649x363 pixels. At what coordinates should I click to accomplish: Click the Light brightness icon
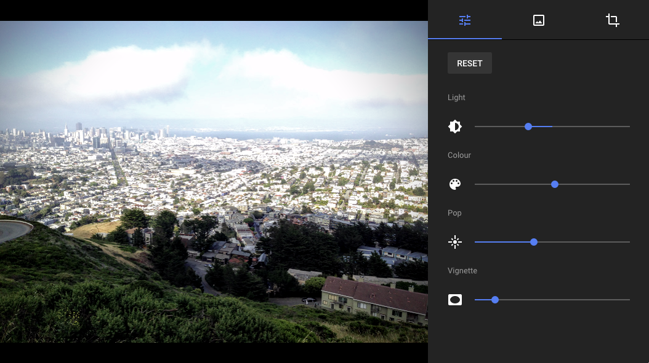[x=455, y=127]
